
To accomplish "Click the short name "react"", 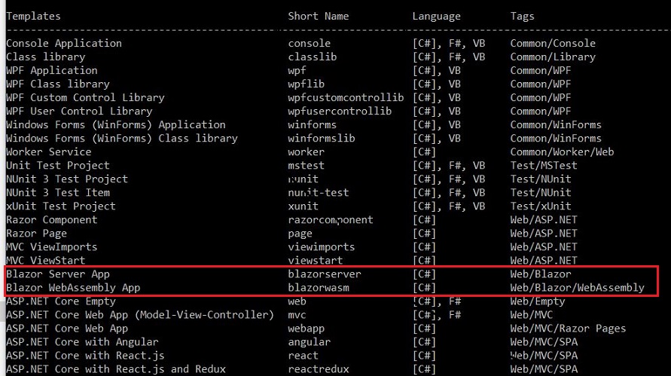I will point(303,356).
